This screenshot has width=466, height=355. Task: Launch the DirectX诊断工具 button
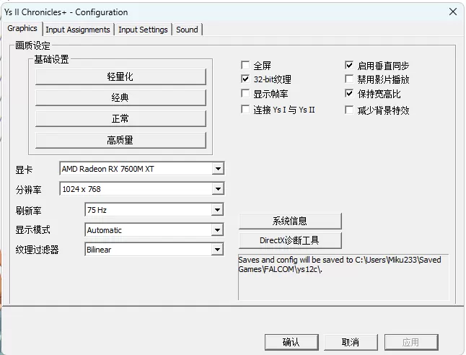289,240
